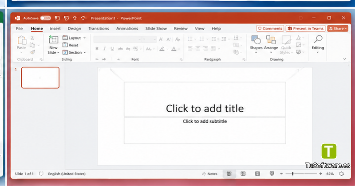This screenshot has width=355, height=186.
Task: Switch to Slide Sorter view icon
Action: click(x=243, y=174)
